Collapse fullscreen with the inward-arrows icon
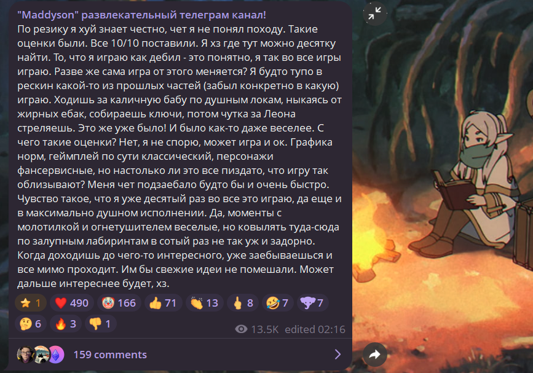This screenshot has width=533, height=373. [x=374, y=14]
